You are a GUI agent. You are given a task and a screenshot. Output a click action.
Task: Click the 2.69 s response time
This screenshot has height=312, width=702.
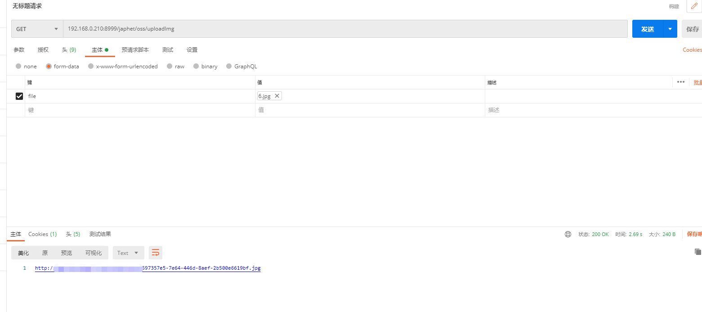coord(635,234)
